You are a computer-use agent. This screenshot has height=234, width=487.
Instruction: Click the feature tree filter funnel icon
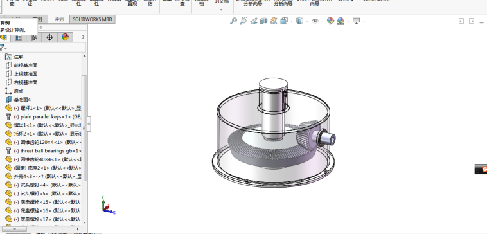pos(3,48)
